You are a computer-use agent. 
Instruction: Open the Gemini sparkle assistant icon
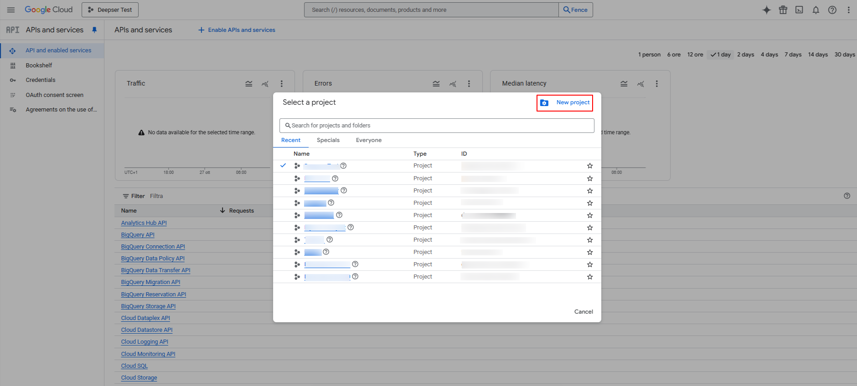[767, 10]
